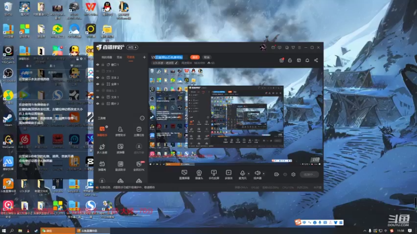Open the 全民乐PK tool
The image size is (417, 234).
click(139, 166)
